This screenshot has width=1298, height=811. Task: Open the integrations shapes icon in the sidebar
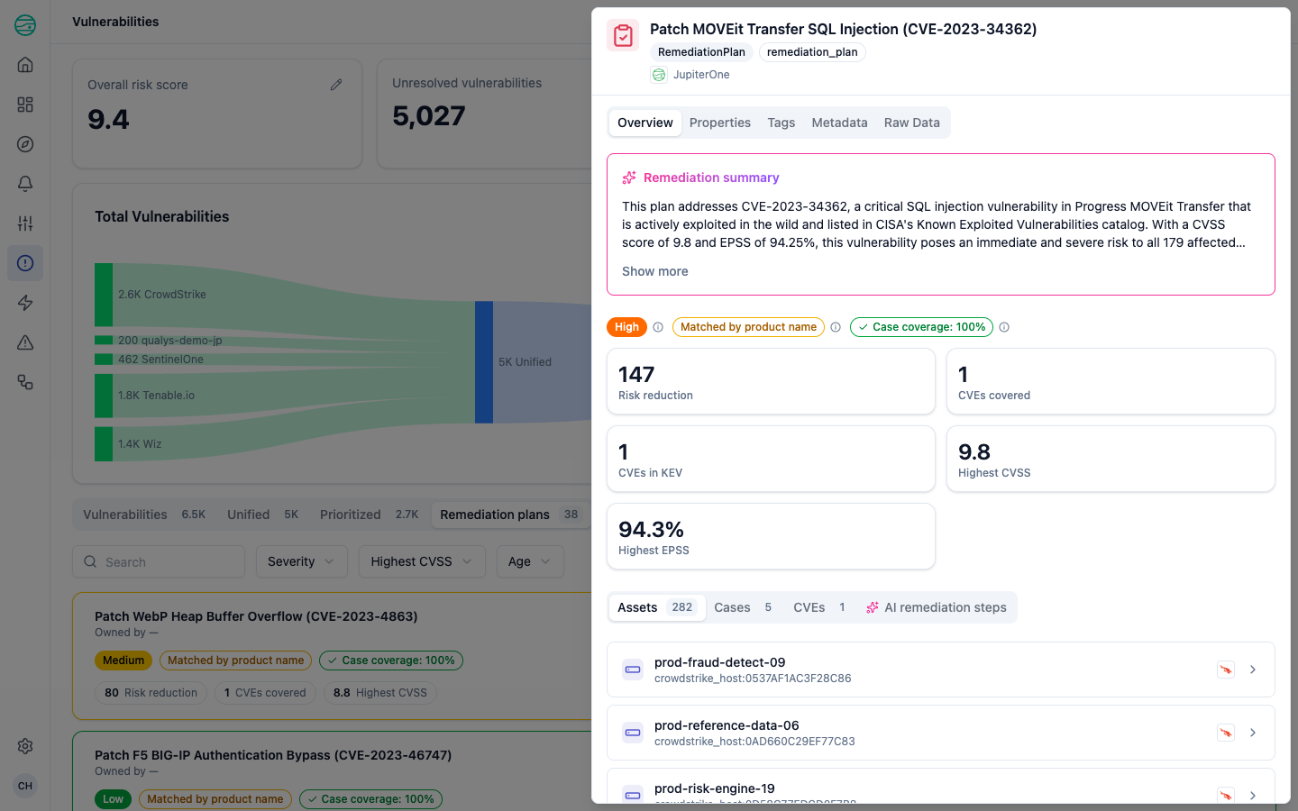[25, 382]
